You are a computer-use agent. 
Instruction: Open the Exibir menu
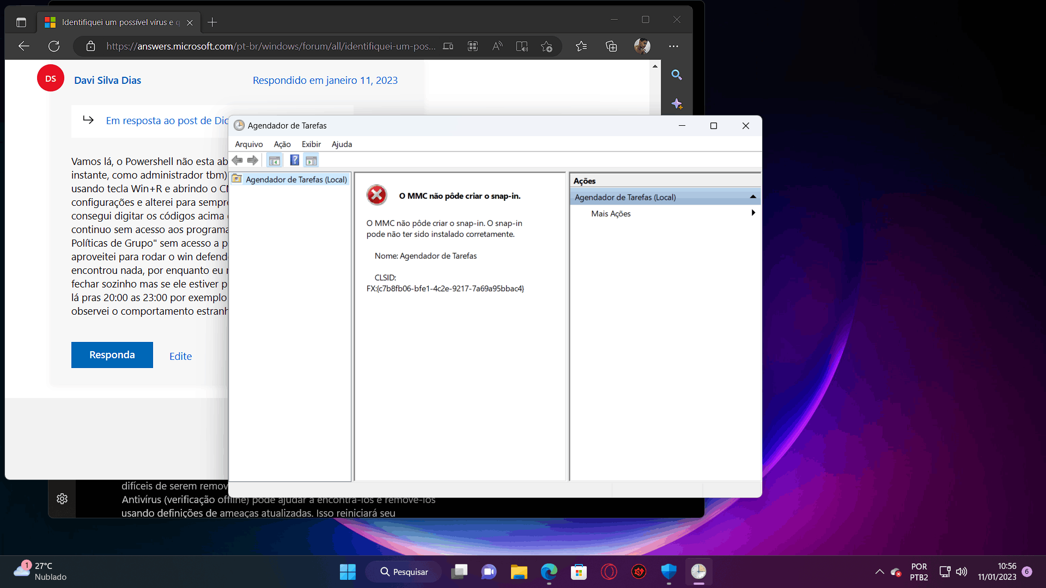pos(311,144)
